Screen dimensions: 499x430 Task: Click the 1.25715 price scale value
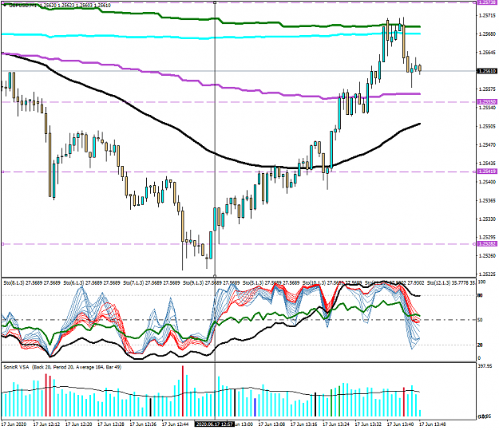click(487, 15)
